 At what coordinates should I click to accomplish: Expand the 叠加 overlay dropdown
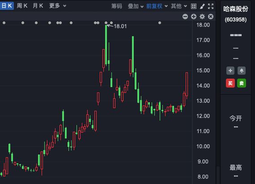(x=136, y=6)
